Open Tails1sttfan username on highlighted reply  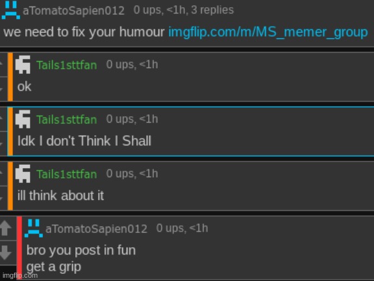pyautogui.click(x=66, y=120)
